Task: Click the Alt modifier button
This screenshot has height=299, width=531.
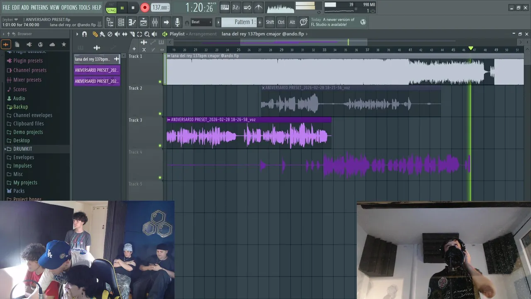Action: pyautogui.click(x=292, y=22)
